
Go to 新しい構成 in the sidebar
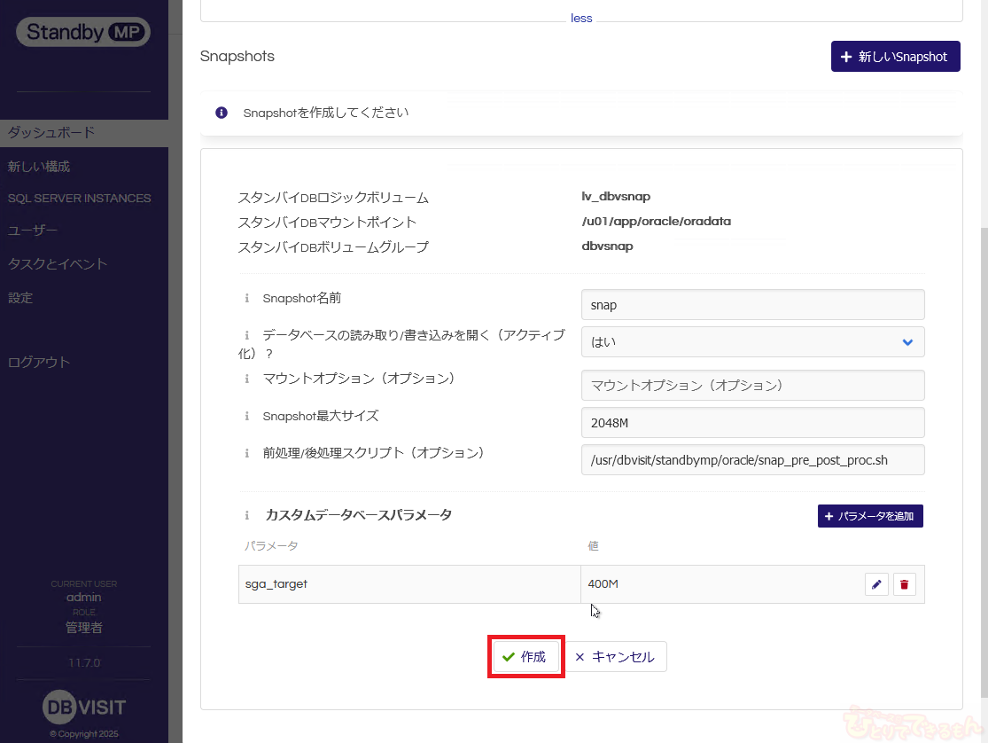39,167
